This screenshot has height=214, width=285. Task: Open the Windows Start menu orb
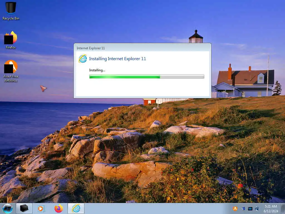tap(8, 208)
